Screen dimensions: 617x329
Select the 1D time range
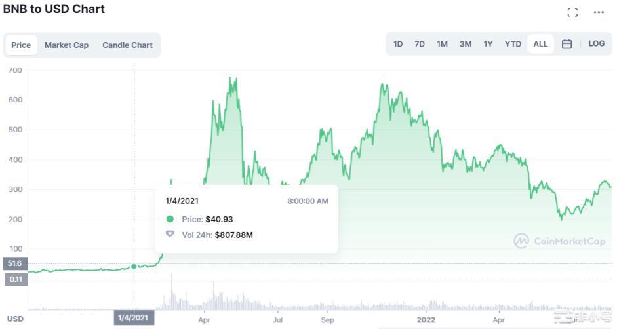[398, 44]
